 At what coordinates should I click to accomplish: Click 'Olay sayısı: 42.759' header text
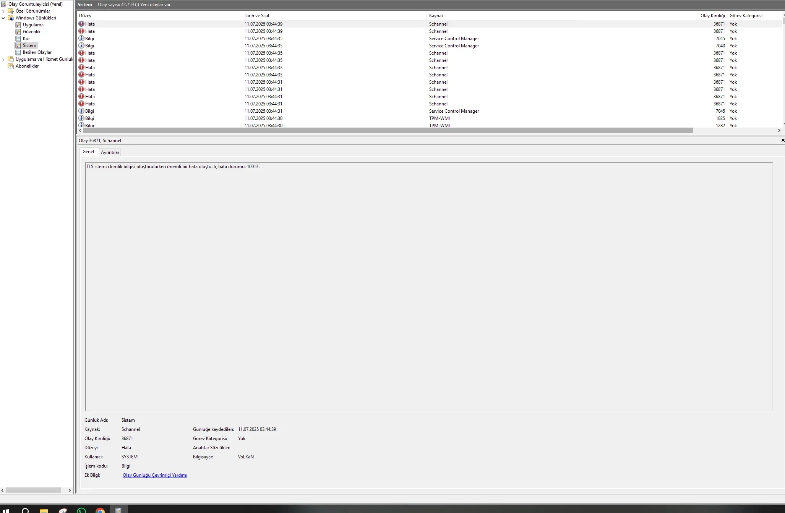coord(116,5)
